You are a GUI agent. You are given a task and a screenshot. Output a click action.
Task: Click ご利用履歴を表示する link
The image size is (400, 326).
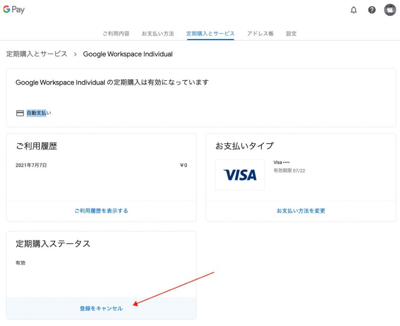(101, 211)
